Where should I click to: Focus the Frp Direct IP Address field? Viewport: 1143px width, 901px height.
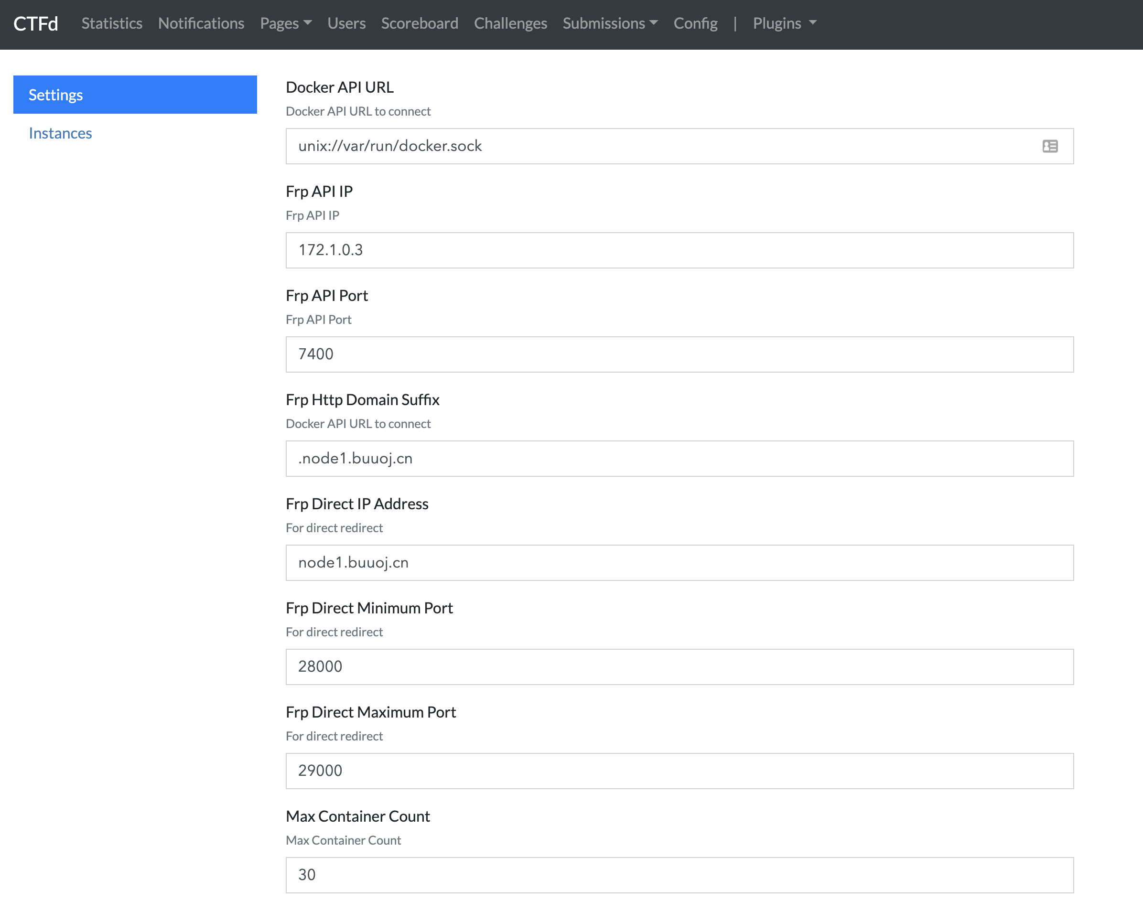click(x=679, y=562)
